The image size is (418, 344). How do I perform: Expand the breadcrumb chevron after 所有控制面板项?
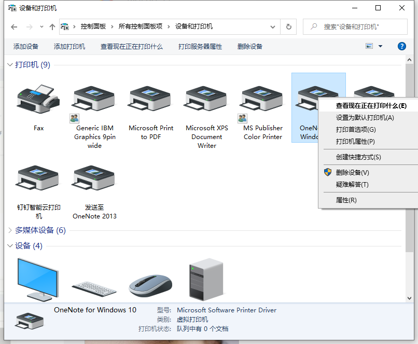[x=169, y=26]
